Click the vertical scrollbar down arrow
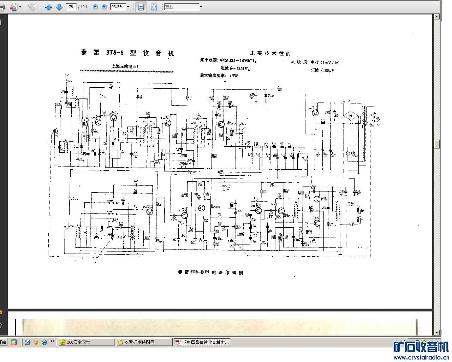This screenshot has height=362, width=452. [x=437, y=332]
